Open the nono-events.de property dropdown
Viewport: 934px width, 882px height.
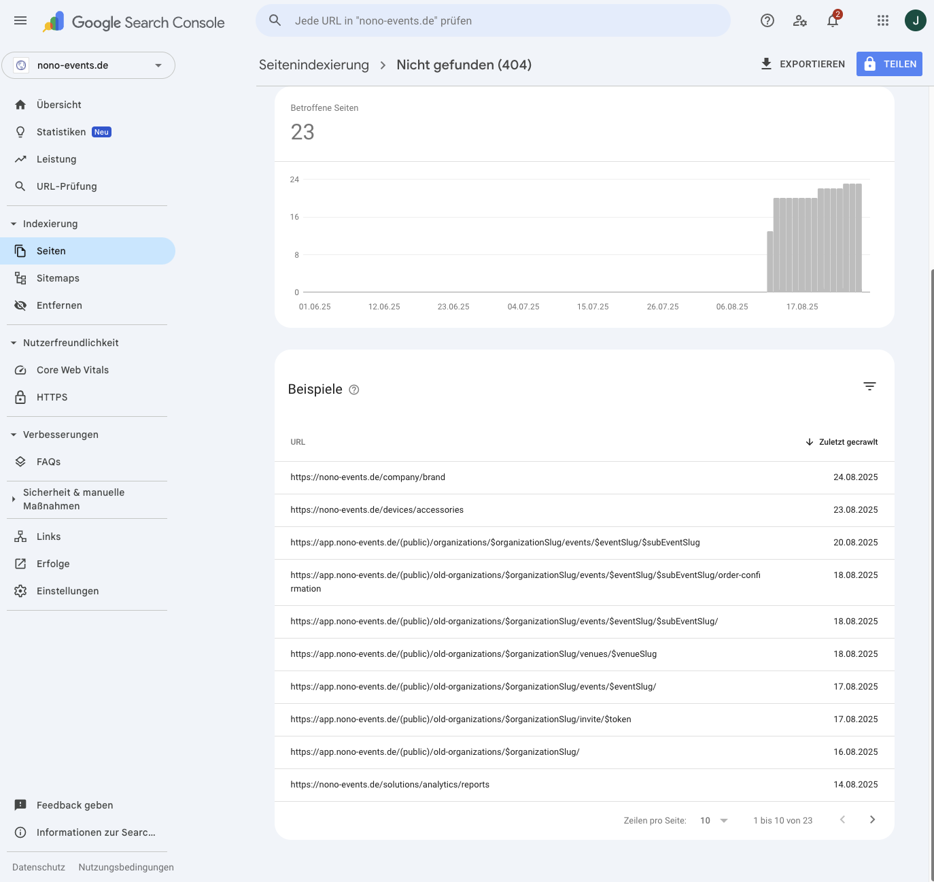point(88,65)
